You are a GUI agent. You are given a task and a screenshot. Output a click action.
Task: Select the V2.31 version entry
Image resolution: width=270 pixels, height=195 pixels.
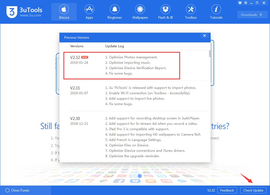(x=75, y=88)
